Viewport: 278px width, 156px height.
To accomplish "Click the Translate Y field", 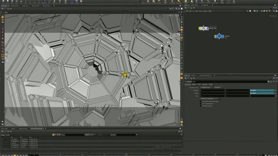I will pos(237,91).
